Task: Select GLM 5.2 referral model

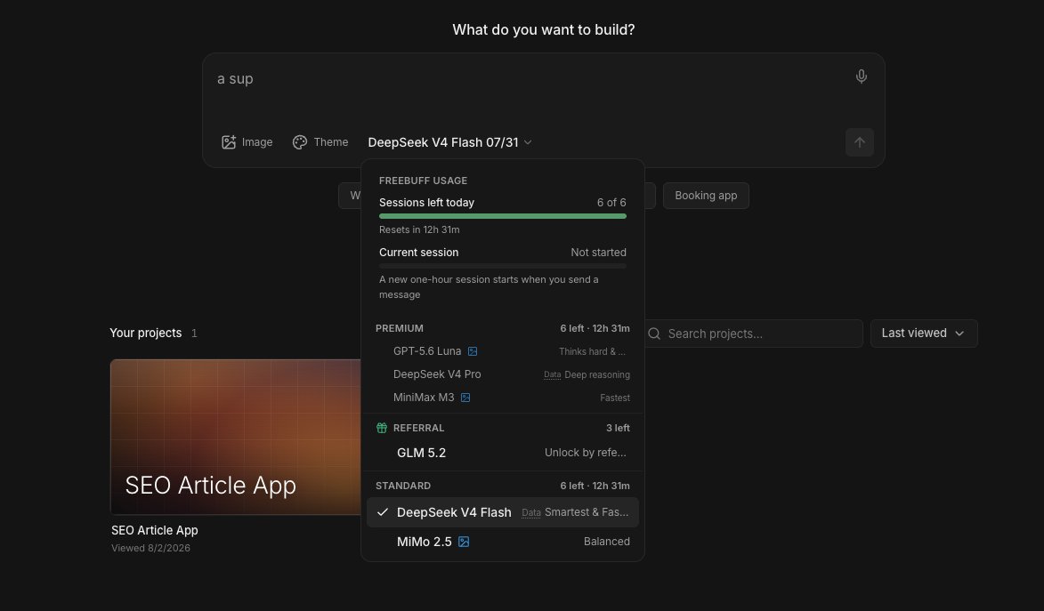Action: (503, 453)
